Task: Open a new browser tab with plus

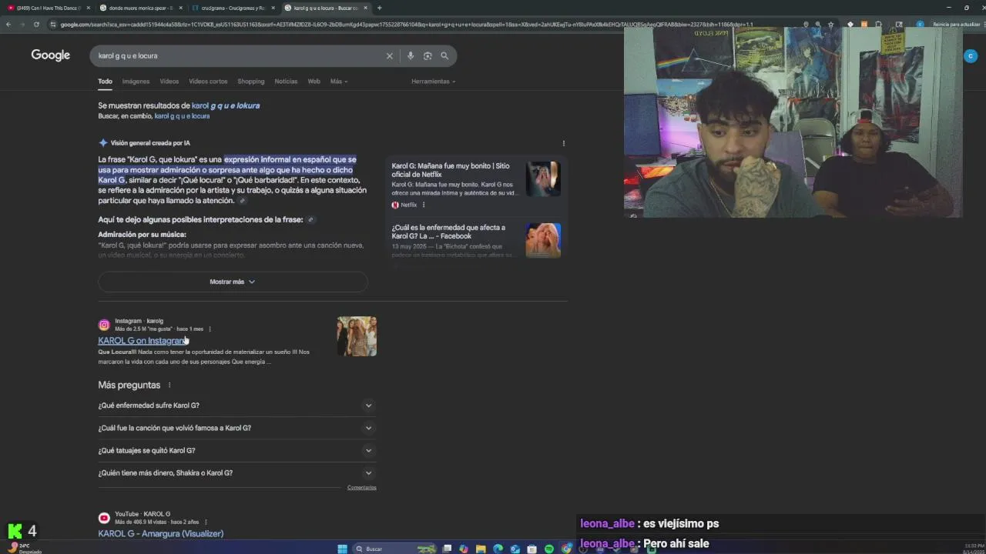Action: point(379,8)
